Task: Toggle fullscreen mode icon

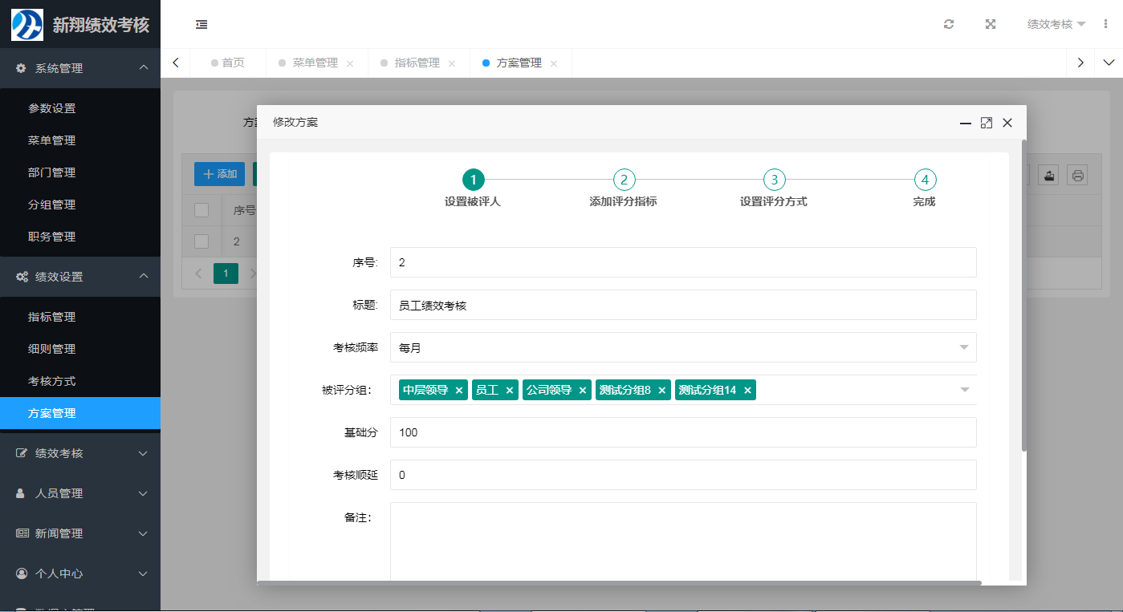Action: [x=991, y=24]
